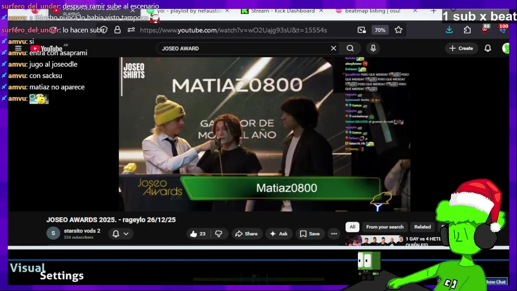The image size is (517, 291).
Task: Open starsito vods 2 channel avatar
Action: [53, 233]
